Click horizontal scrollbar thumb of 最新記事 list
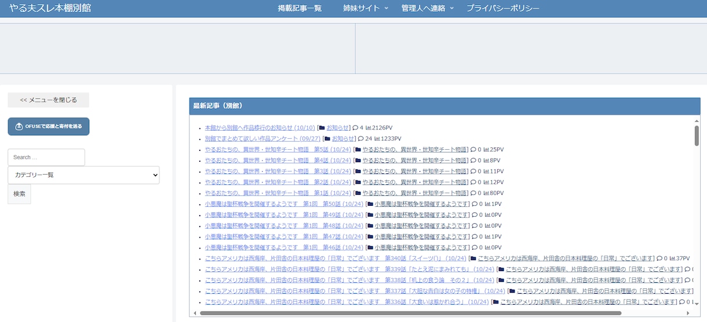Image resolution: width=707 pixels, height=322 pixels. point(410,313)
